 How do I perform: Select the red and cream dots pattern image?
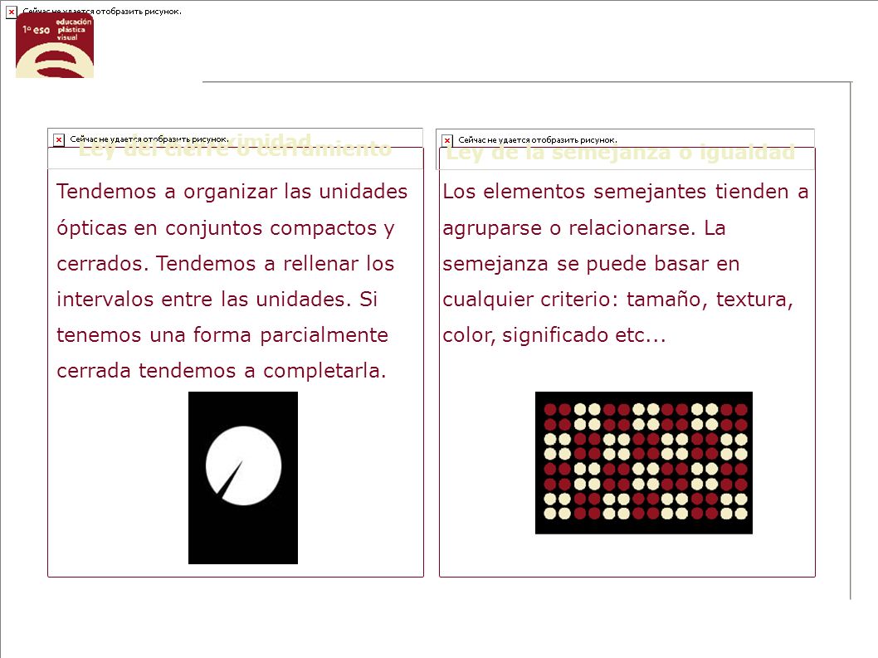644,462
